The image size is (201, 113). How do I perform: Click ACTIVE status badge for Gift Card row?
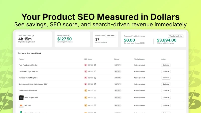[118, 105]
